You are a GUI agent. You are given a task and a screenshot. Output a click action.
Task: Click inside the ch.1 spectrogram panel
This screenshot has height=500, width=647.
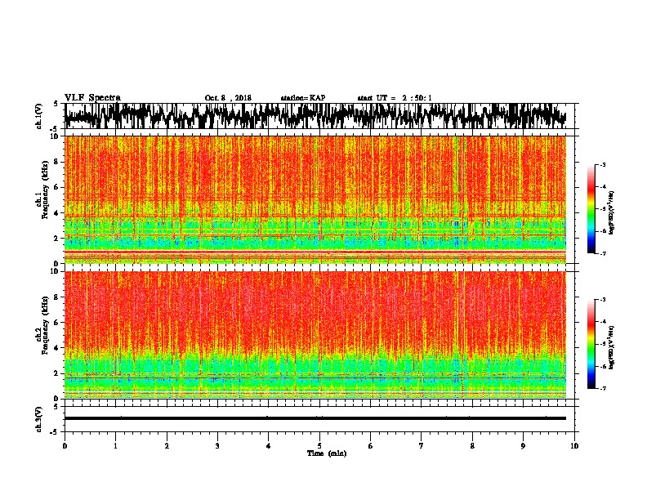point(315,199)
